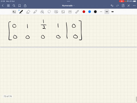This screenshot has height=103, width=137.
Task: Bookmark the current page
Action: point(19,6)
